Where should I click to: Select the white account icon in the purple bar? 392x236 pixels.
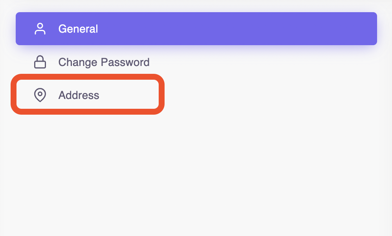click(40, 29)
